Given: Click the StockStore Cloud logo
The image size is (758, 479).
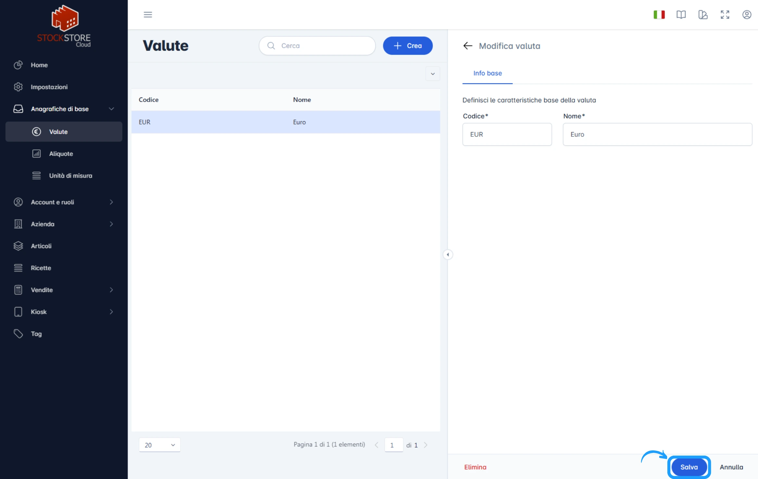Looking at the screenshot, I should 64,26.
